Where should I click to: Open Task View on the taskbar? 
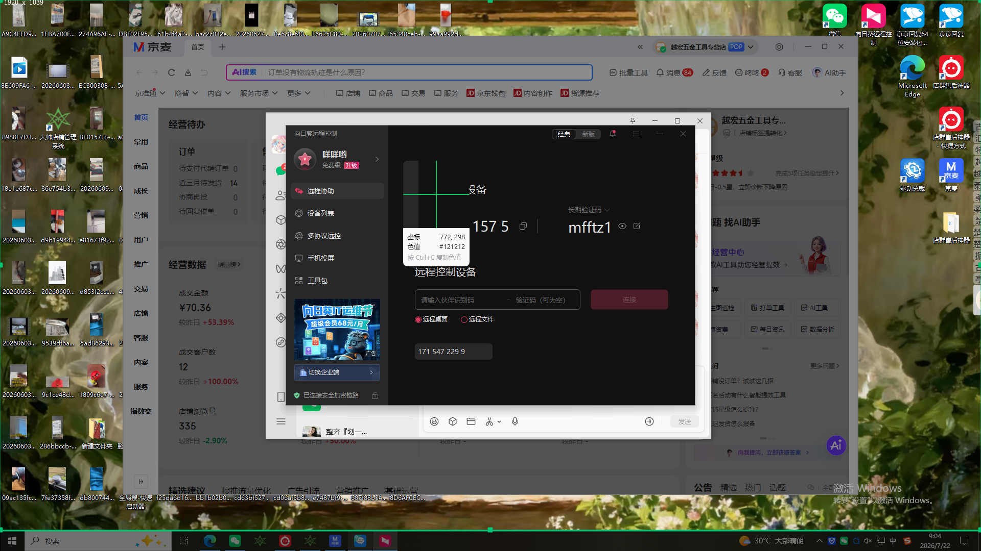(184, 541)
